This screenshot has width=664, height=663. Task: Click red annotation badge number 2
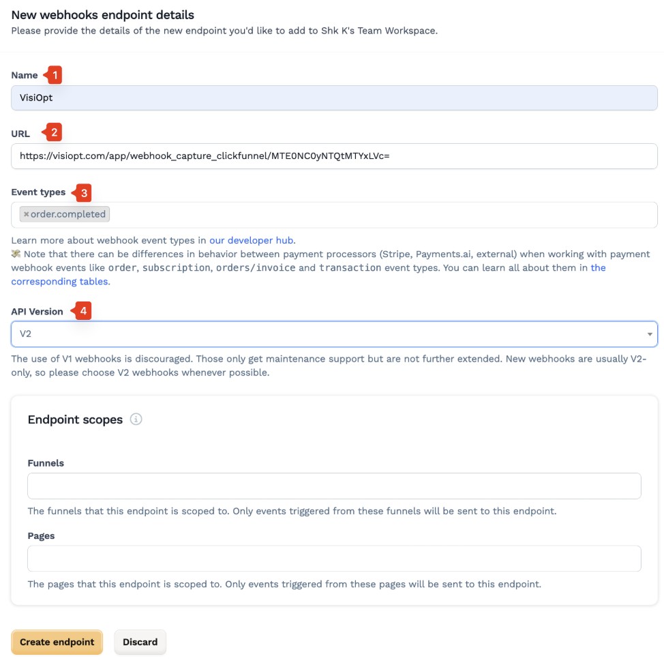click(x=52, y=132)
